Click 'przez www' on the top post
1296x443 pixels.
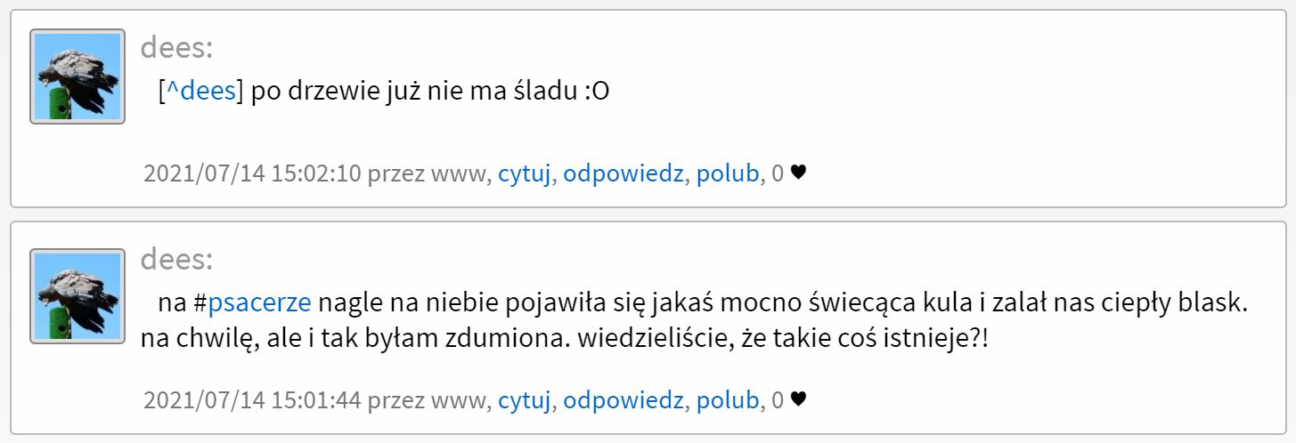coord(428,173)
